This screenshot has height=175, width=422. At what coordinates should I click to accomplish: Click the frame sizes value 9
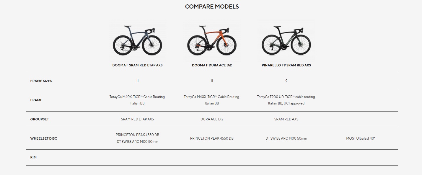tap(286, 81)
